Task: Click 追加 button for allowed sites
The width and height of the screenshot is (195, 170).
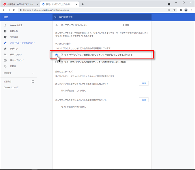Action: [x=144, y=100]
